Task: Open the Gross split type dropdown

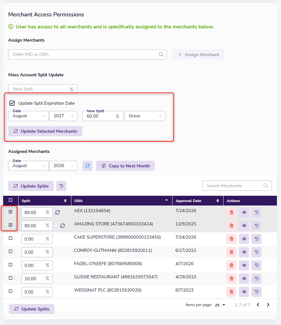Action: click(145, 116)
